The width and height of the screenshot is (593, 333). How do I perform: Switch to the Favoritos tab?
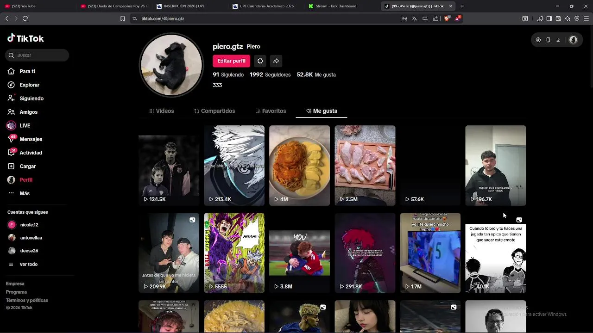[x=271, y=111]
